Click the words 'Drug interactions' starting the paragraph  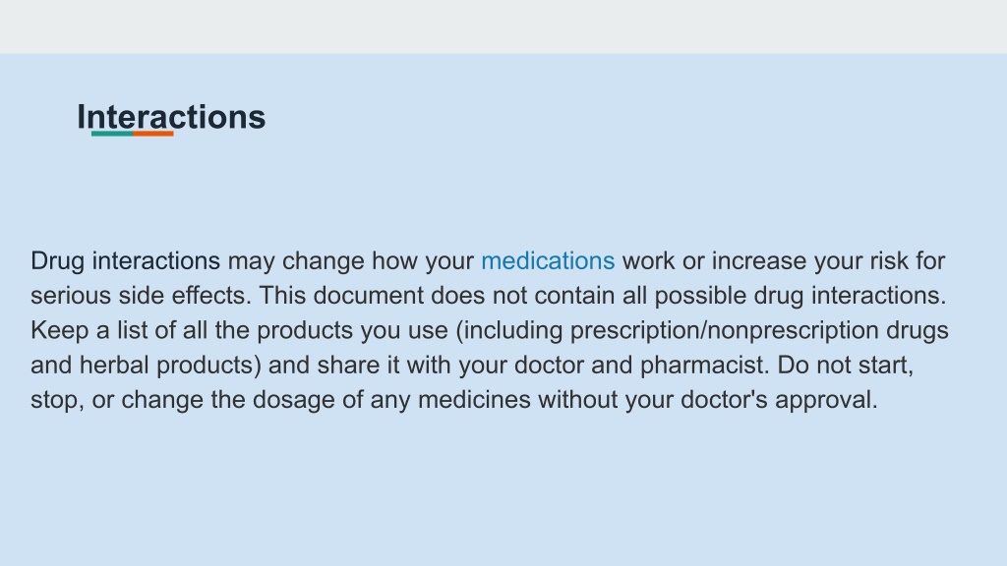tap(126, 261)
